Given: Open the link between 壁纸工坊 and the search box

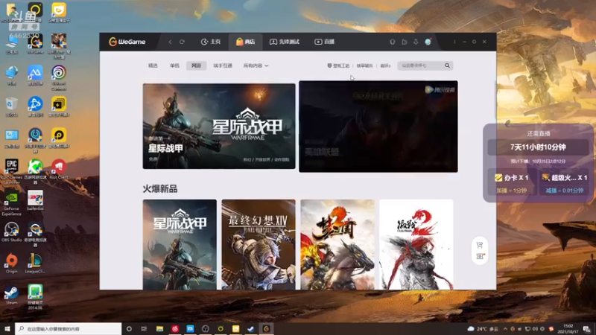Looking at the screenshot, I should coord(364,66).
